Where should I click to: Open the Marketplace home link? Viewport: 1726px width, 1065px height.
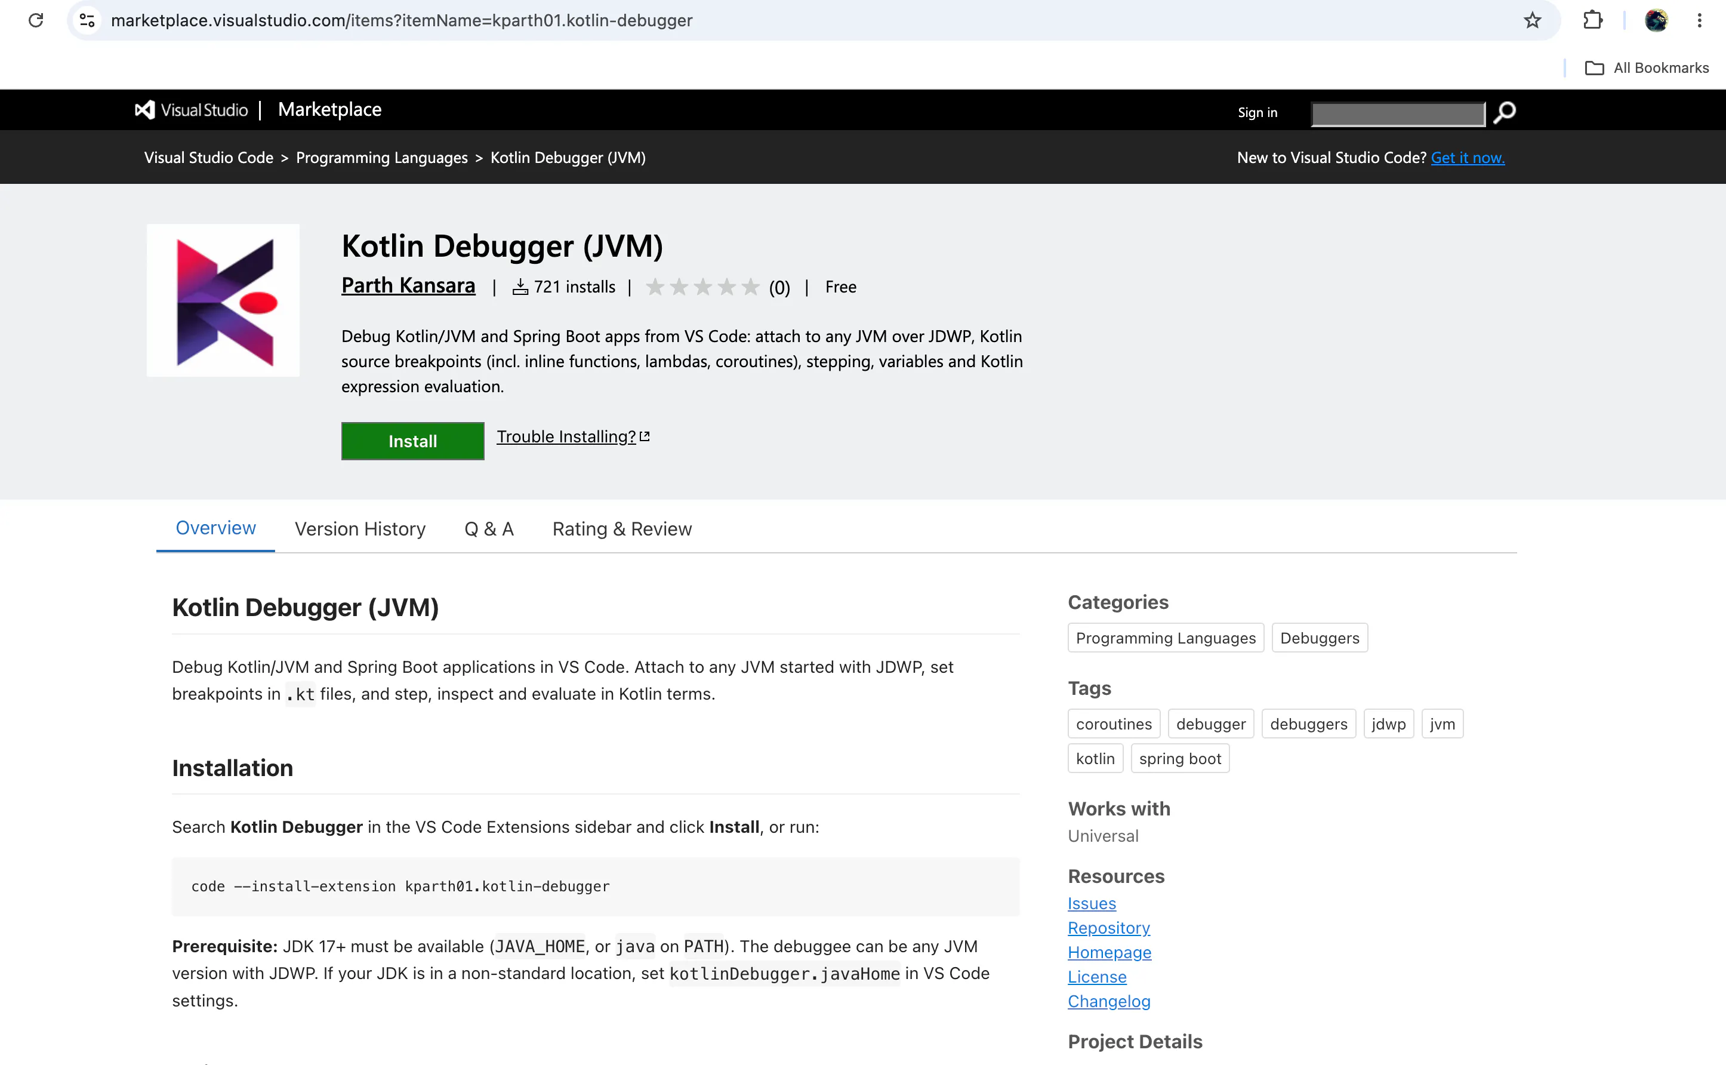329,110
